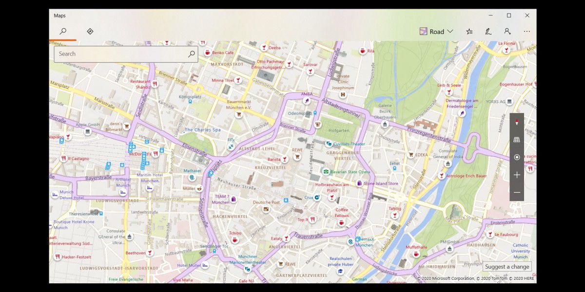The width and height of the screenshot is (585, 292).
Task: Type in the Search input field
Action: coord(122,54)
